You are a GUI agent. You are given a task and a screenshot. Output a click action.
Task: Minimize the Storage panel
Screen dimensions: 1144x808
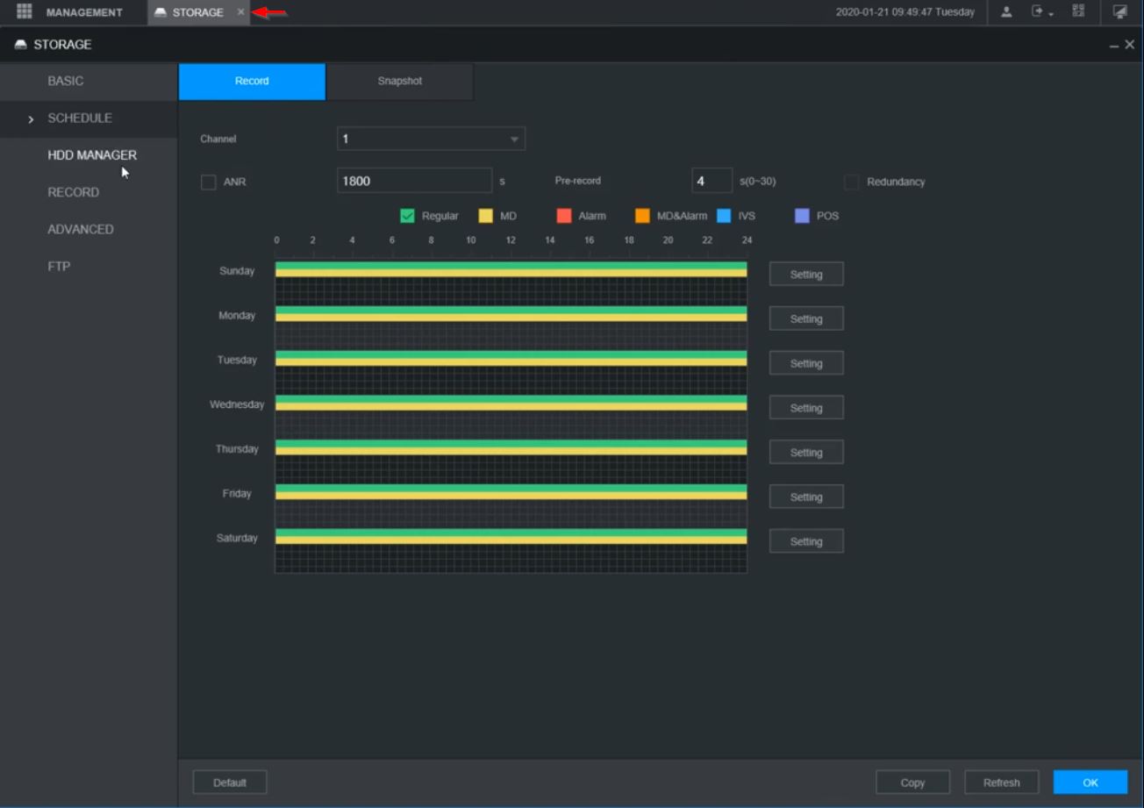click(1114, 46)
